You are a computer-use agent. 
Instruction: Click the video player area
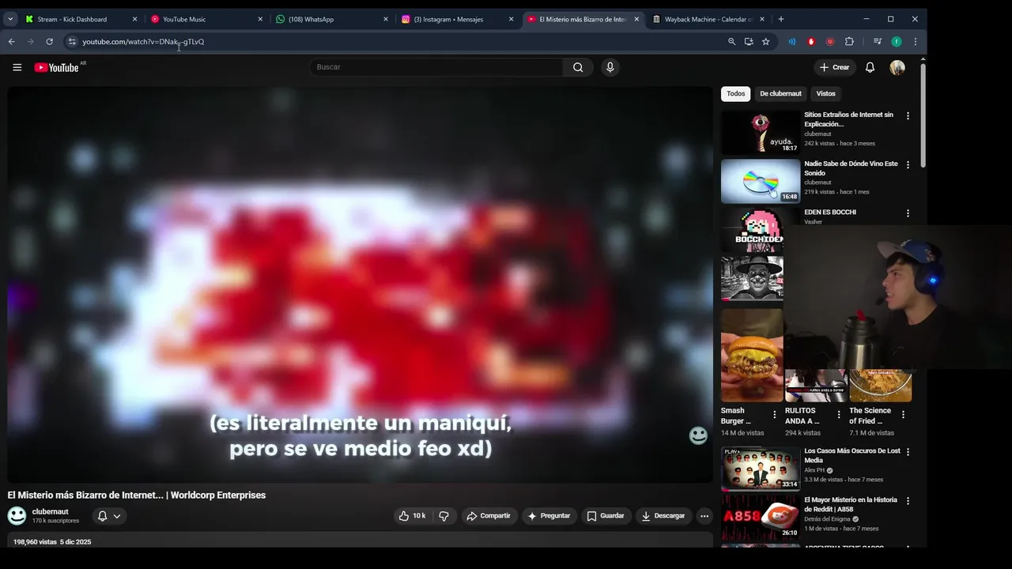point(361,284)
